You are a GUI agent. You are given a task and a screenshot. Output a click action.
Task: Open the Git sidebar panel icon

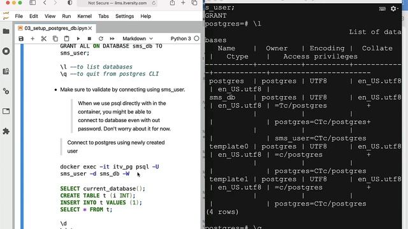(6, 71)
